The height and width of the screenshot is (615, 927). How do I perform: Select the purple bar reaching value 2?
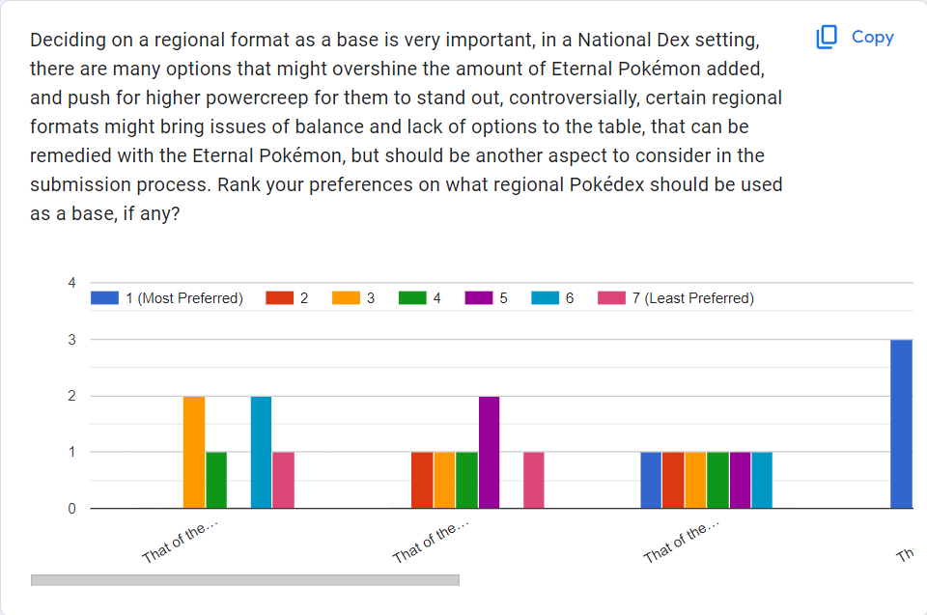click(489, 452)
